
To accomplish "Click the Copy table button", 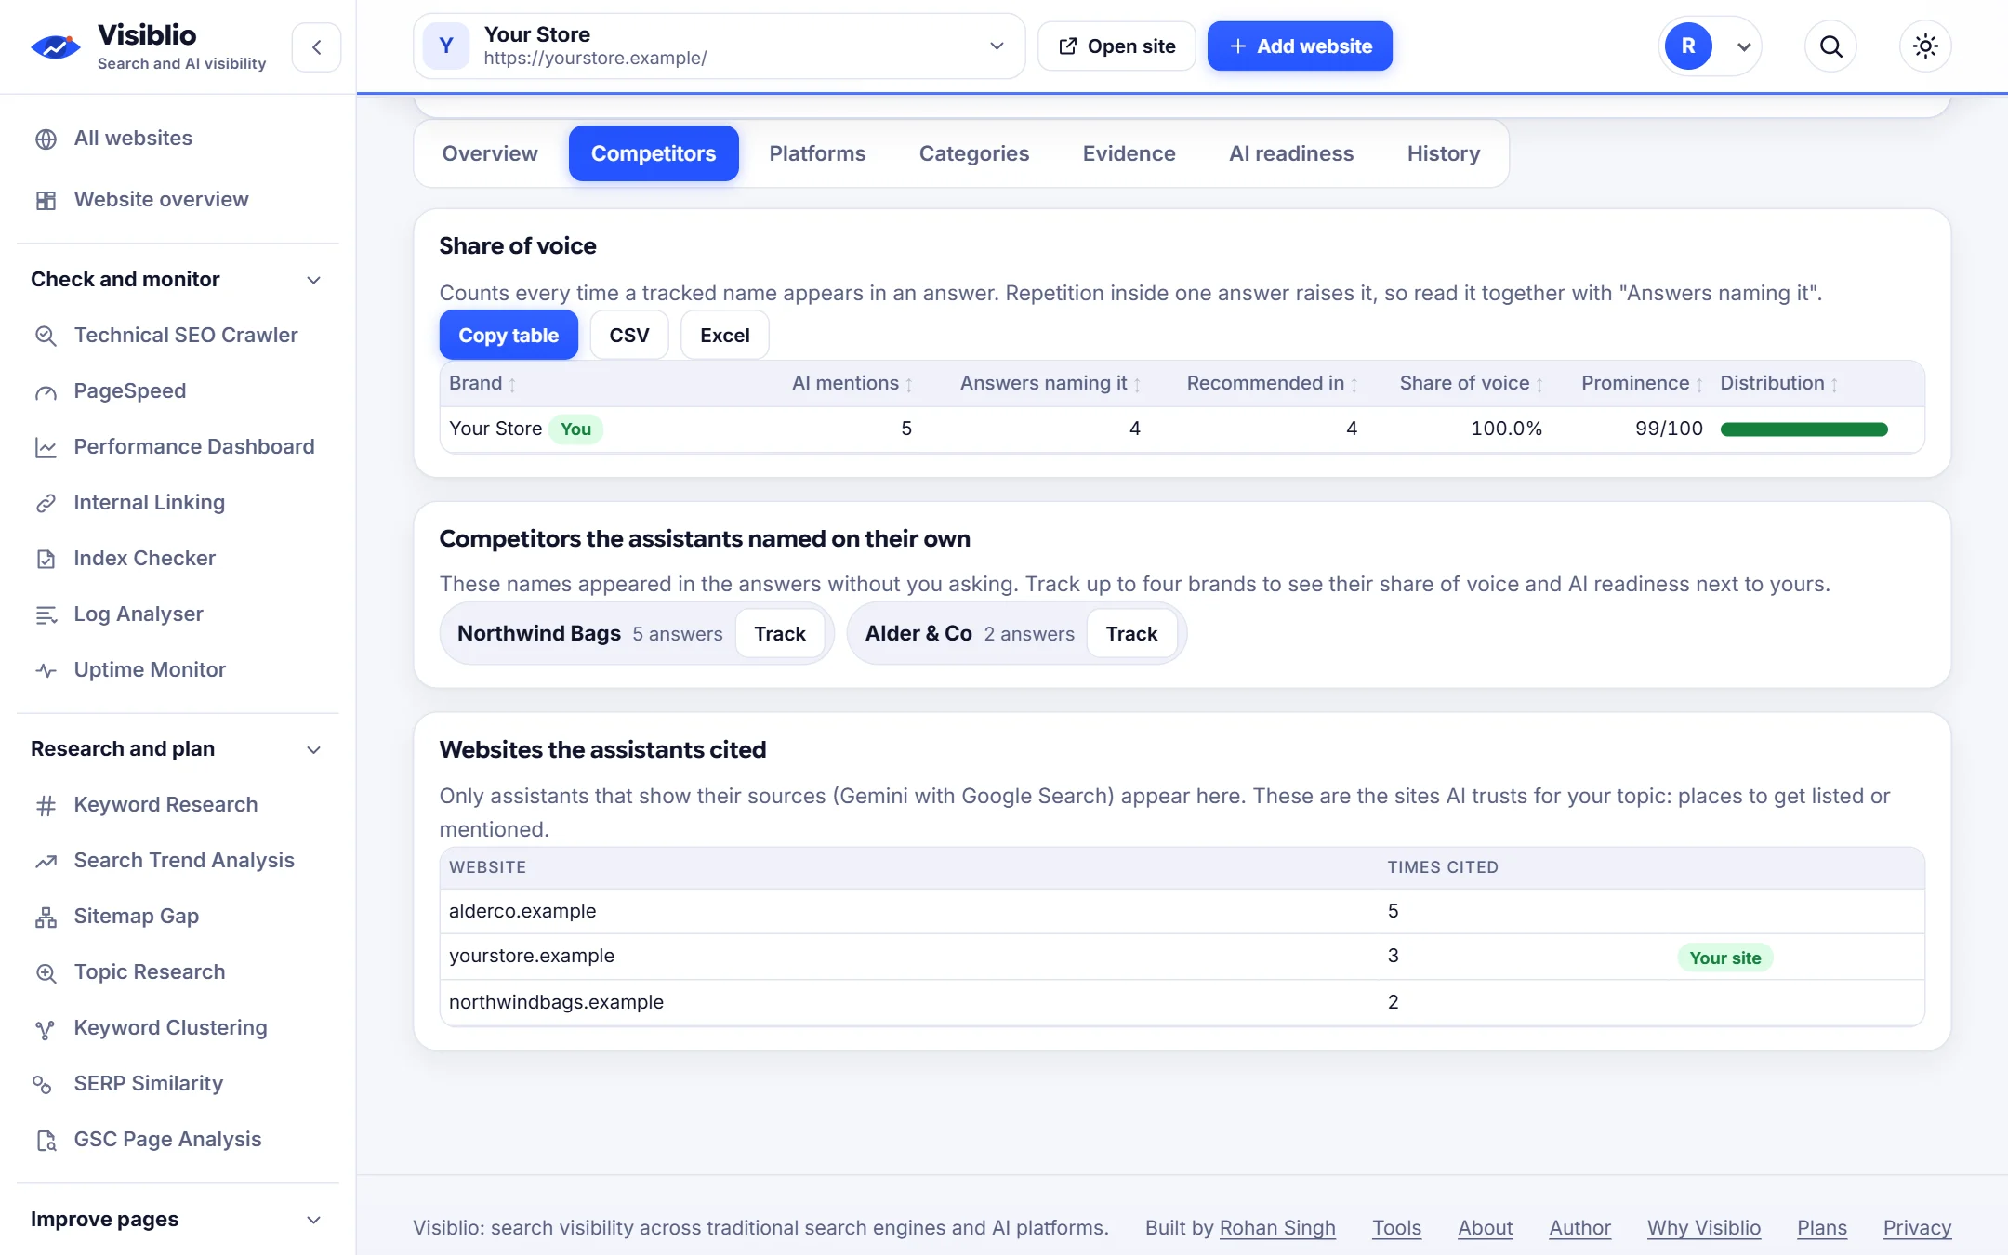I will point(509,335).
